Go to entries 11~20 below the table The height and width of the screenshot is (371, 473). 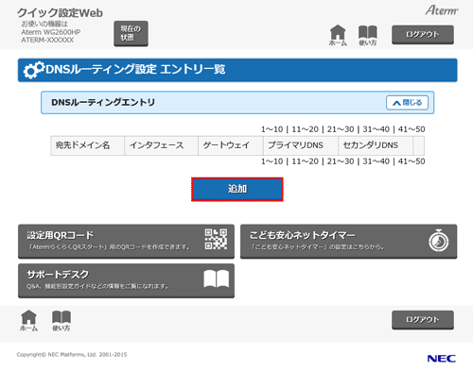coord(305,161)
